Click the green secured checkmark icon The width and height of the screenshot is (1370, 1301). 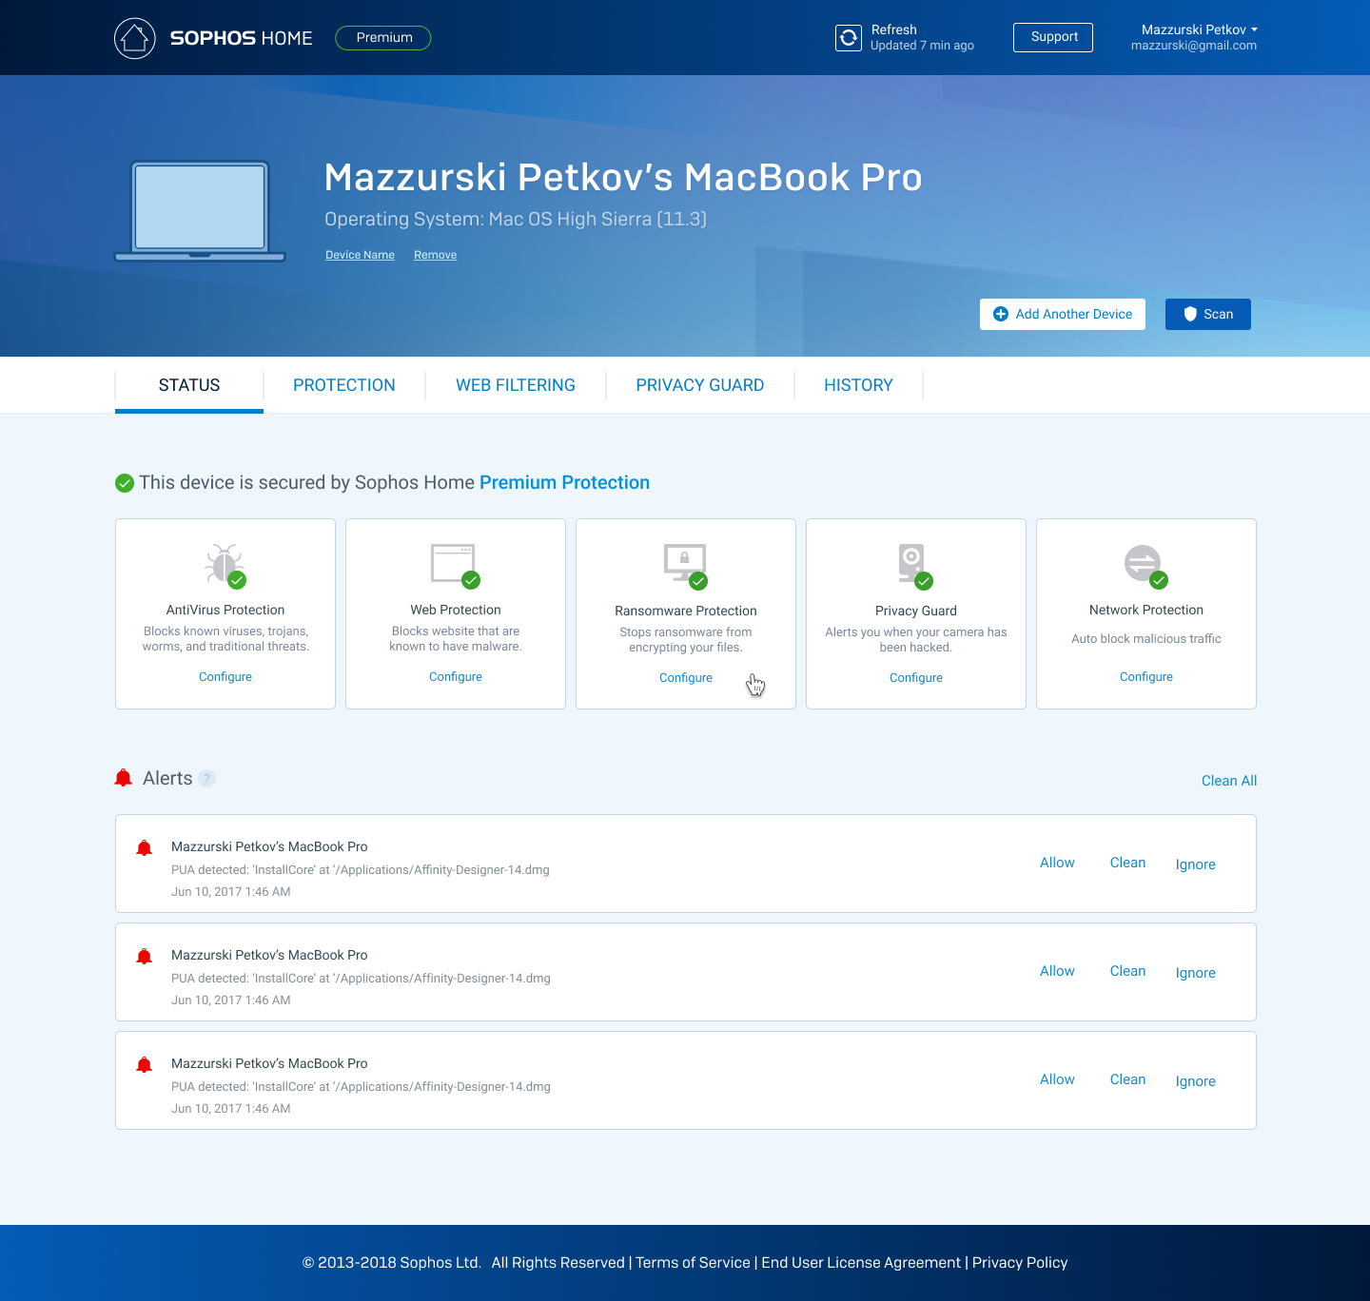click(125, 483)
